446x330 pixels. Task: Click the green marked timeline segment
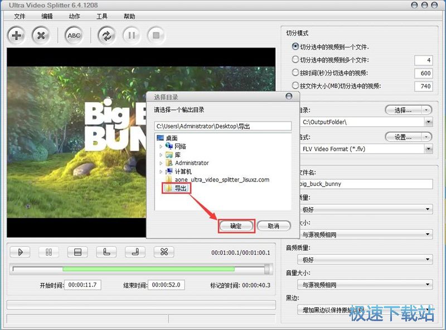coord(148,269)
